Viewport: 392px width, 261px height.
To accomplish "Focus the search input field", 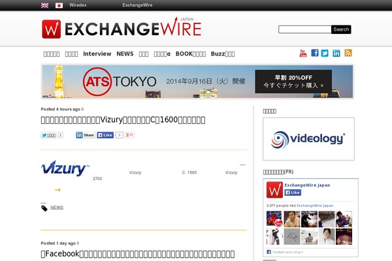I will (304, 29).
